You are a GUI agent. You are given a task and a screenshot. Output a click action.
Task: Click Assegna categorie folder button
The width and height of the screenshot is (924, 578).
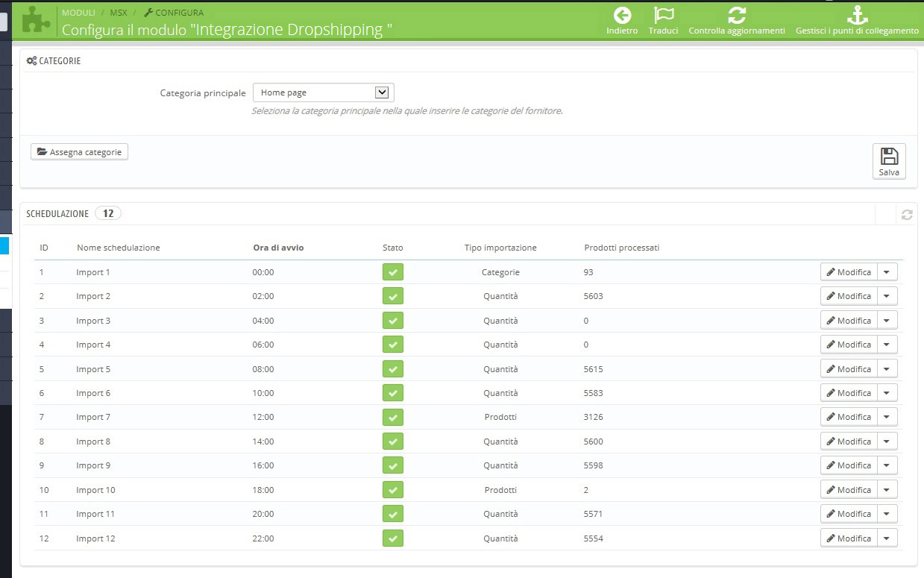[80, 152]
